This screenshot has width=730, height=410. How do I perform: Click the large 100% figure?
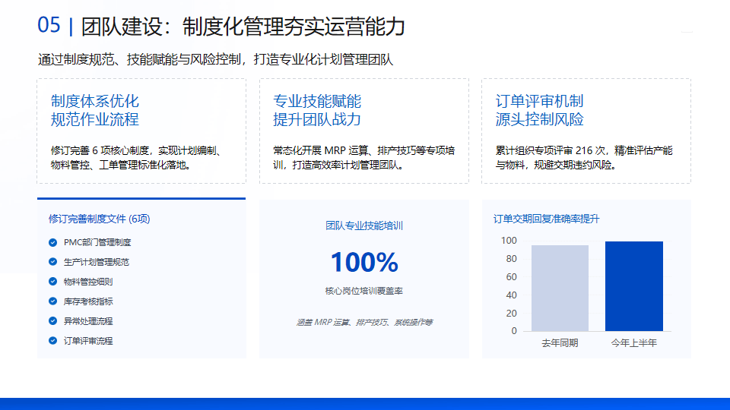pyautogui.click(x=364, y=262)
